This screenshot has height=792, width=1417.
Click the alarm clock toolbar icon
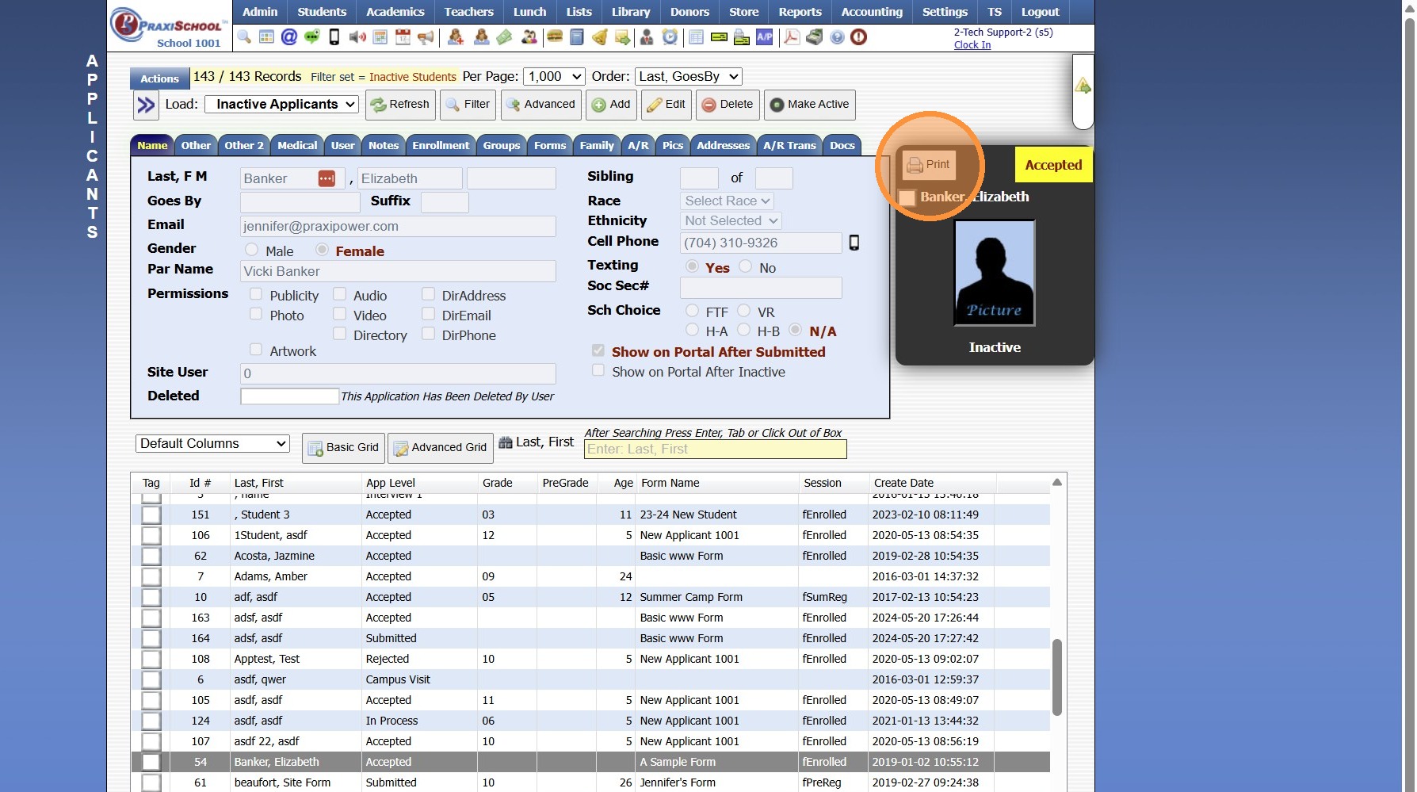670,37
